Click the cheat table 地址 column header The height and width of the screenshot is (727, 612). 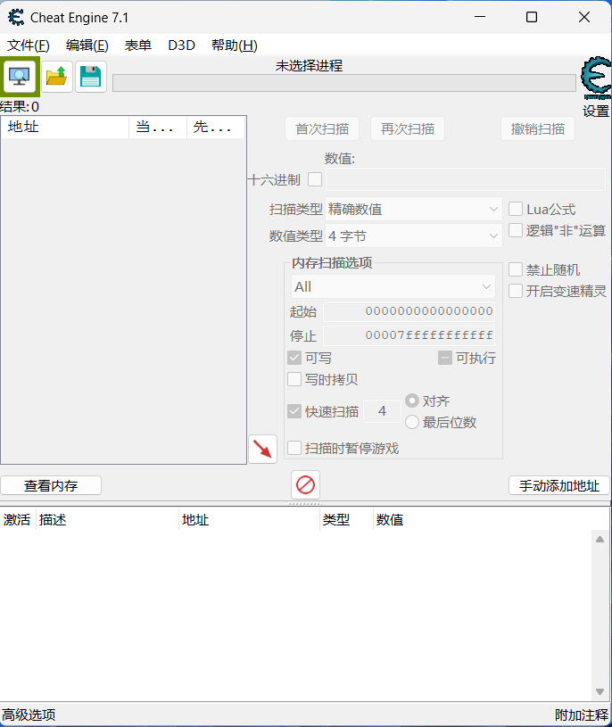coord(250,520)
